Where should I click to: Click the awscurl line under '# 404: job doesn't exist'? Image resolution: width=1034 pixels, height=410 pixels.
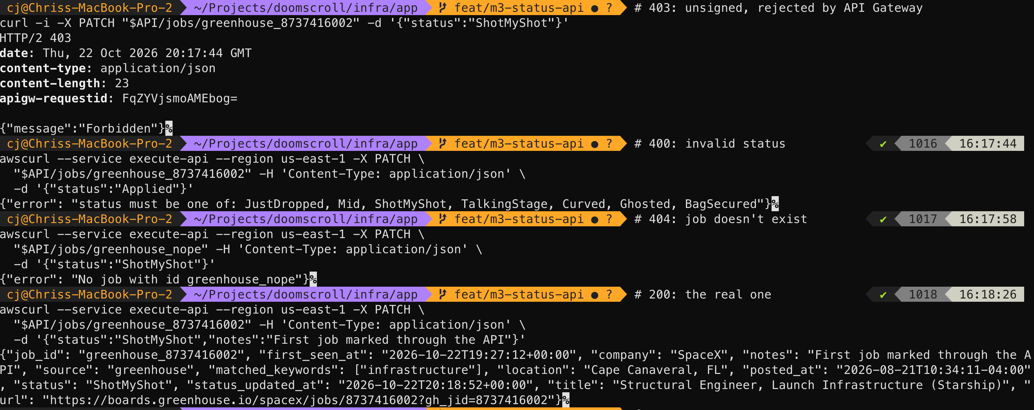pos(212,234)
